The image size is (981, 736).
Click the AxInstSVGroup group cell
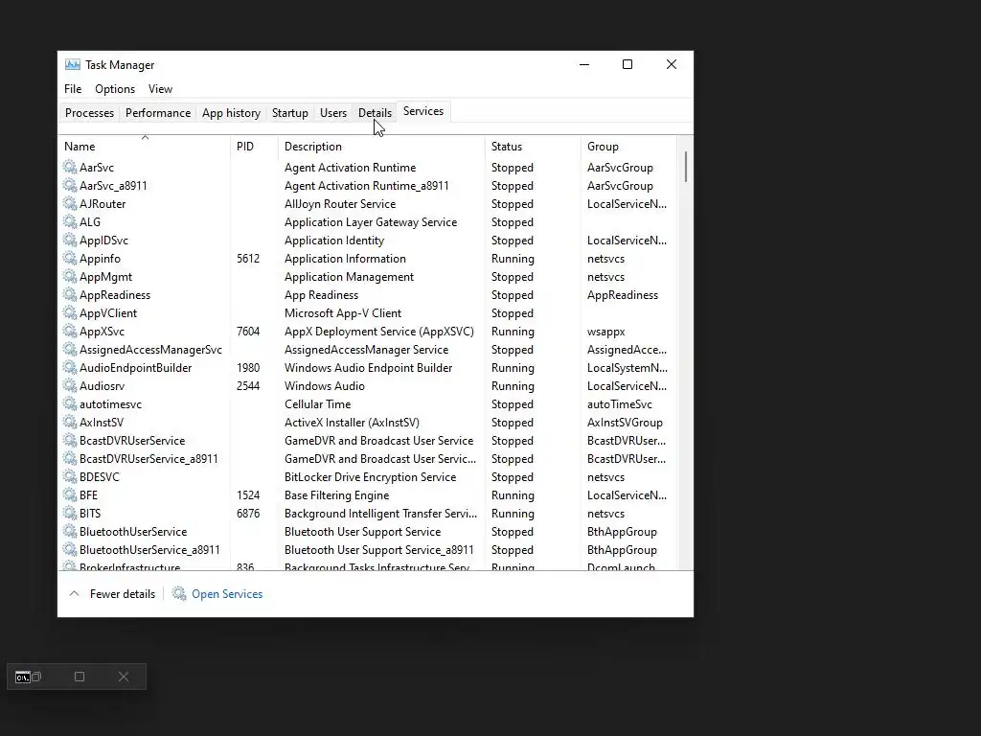(625, 423)
